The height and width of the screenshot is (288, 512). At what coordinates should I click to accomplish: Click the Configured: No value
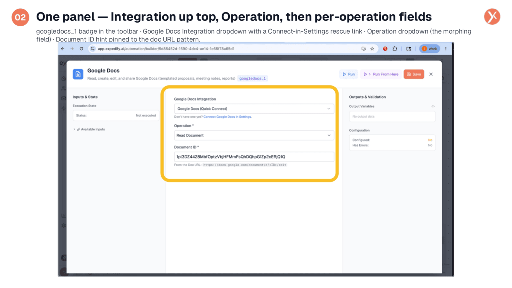pos(430,140)
